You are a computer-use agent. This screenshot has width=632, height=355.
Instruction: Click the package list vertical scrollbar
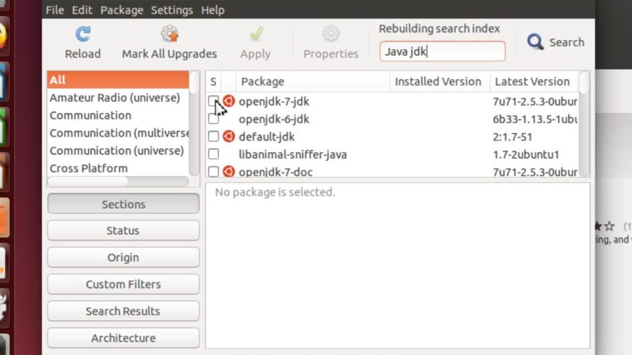click(x=584, y=124)
